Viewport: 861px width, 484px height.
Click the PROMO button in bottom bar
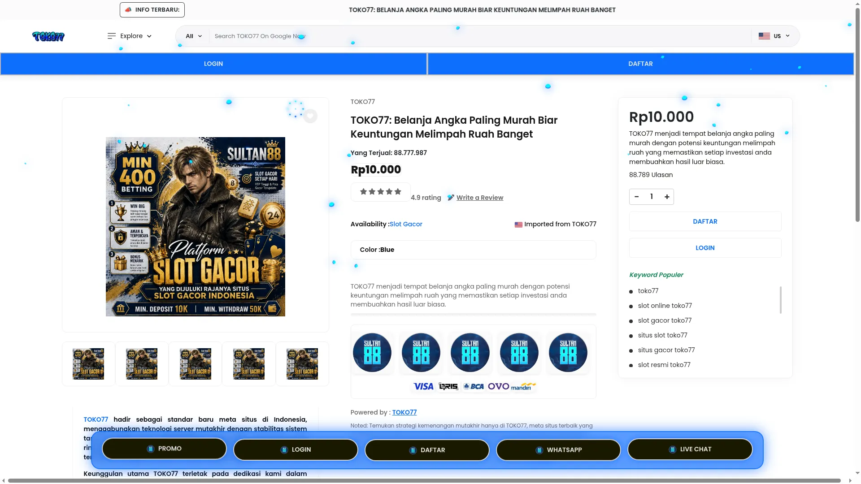164,449
